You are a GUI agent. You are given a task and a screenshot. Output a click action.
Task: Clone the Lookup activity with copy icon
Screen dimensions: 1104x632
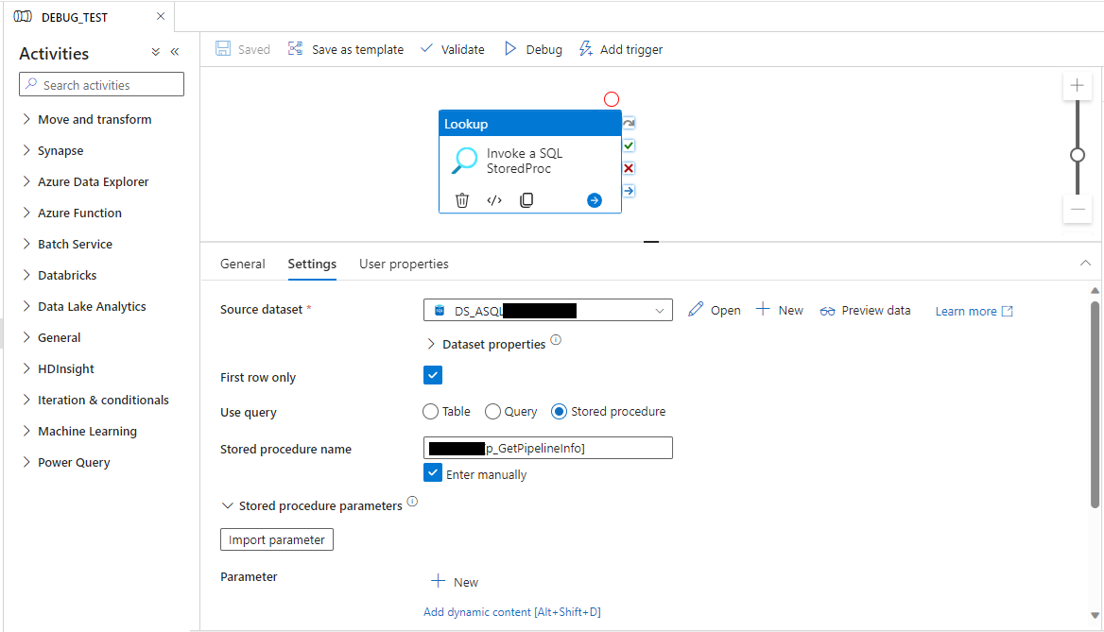pos(526,200)
